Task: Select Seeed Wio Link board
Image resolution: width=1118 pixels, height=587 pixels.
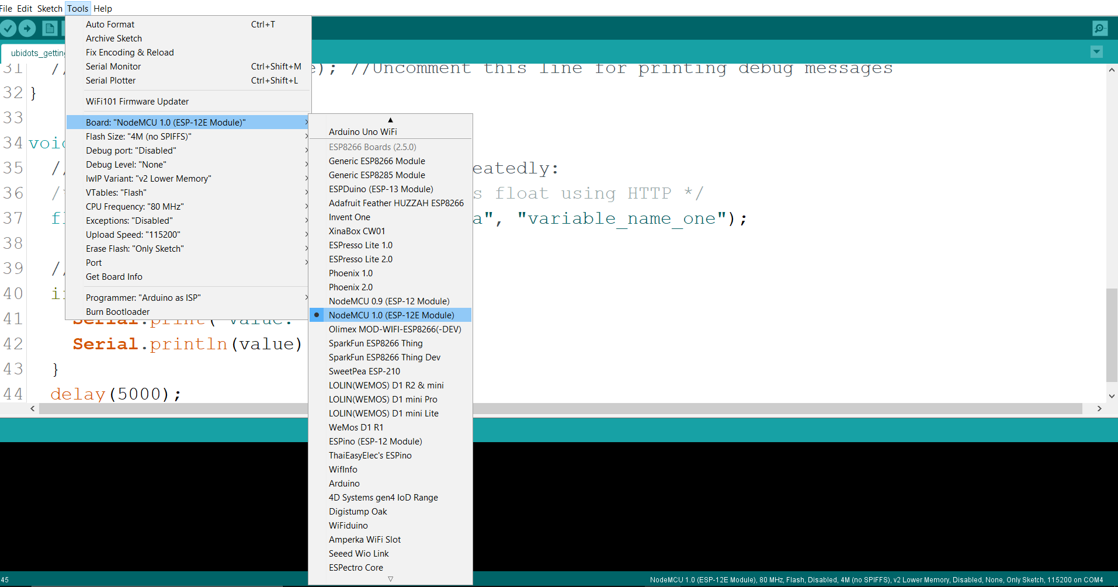Action: 390,554
